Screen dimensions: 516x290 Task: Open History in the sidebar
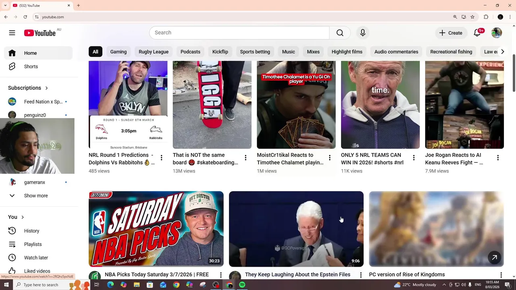tap(38, 231)
